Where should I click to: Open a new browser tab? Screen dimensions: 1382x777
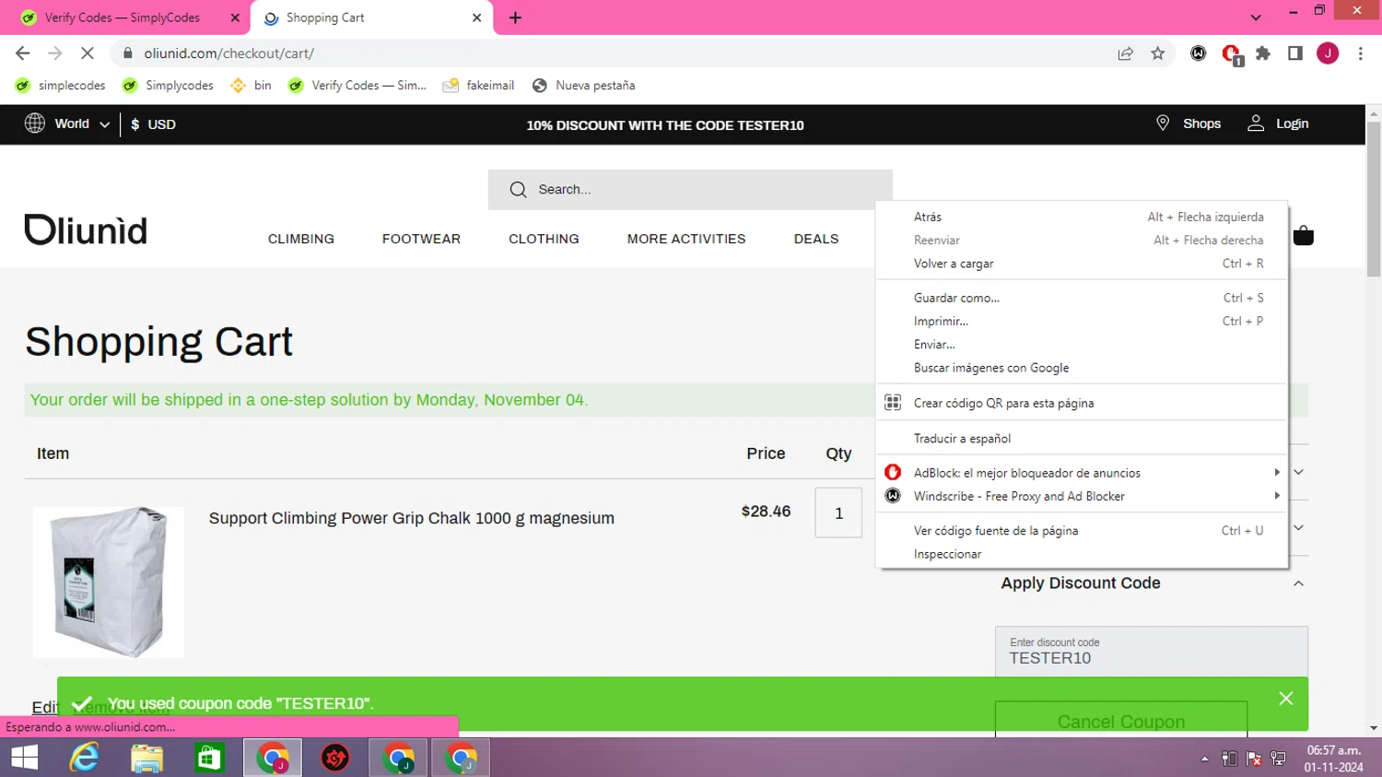tap(515, 18)
